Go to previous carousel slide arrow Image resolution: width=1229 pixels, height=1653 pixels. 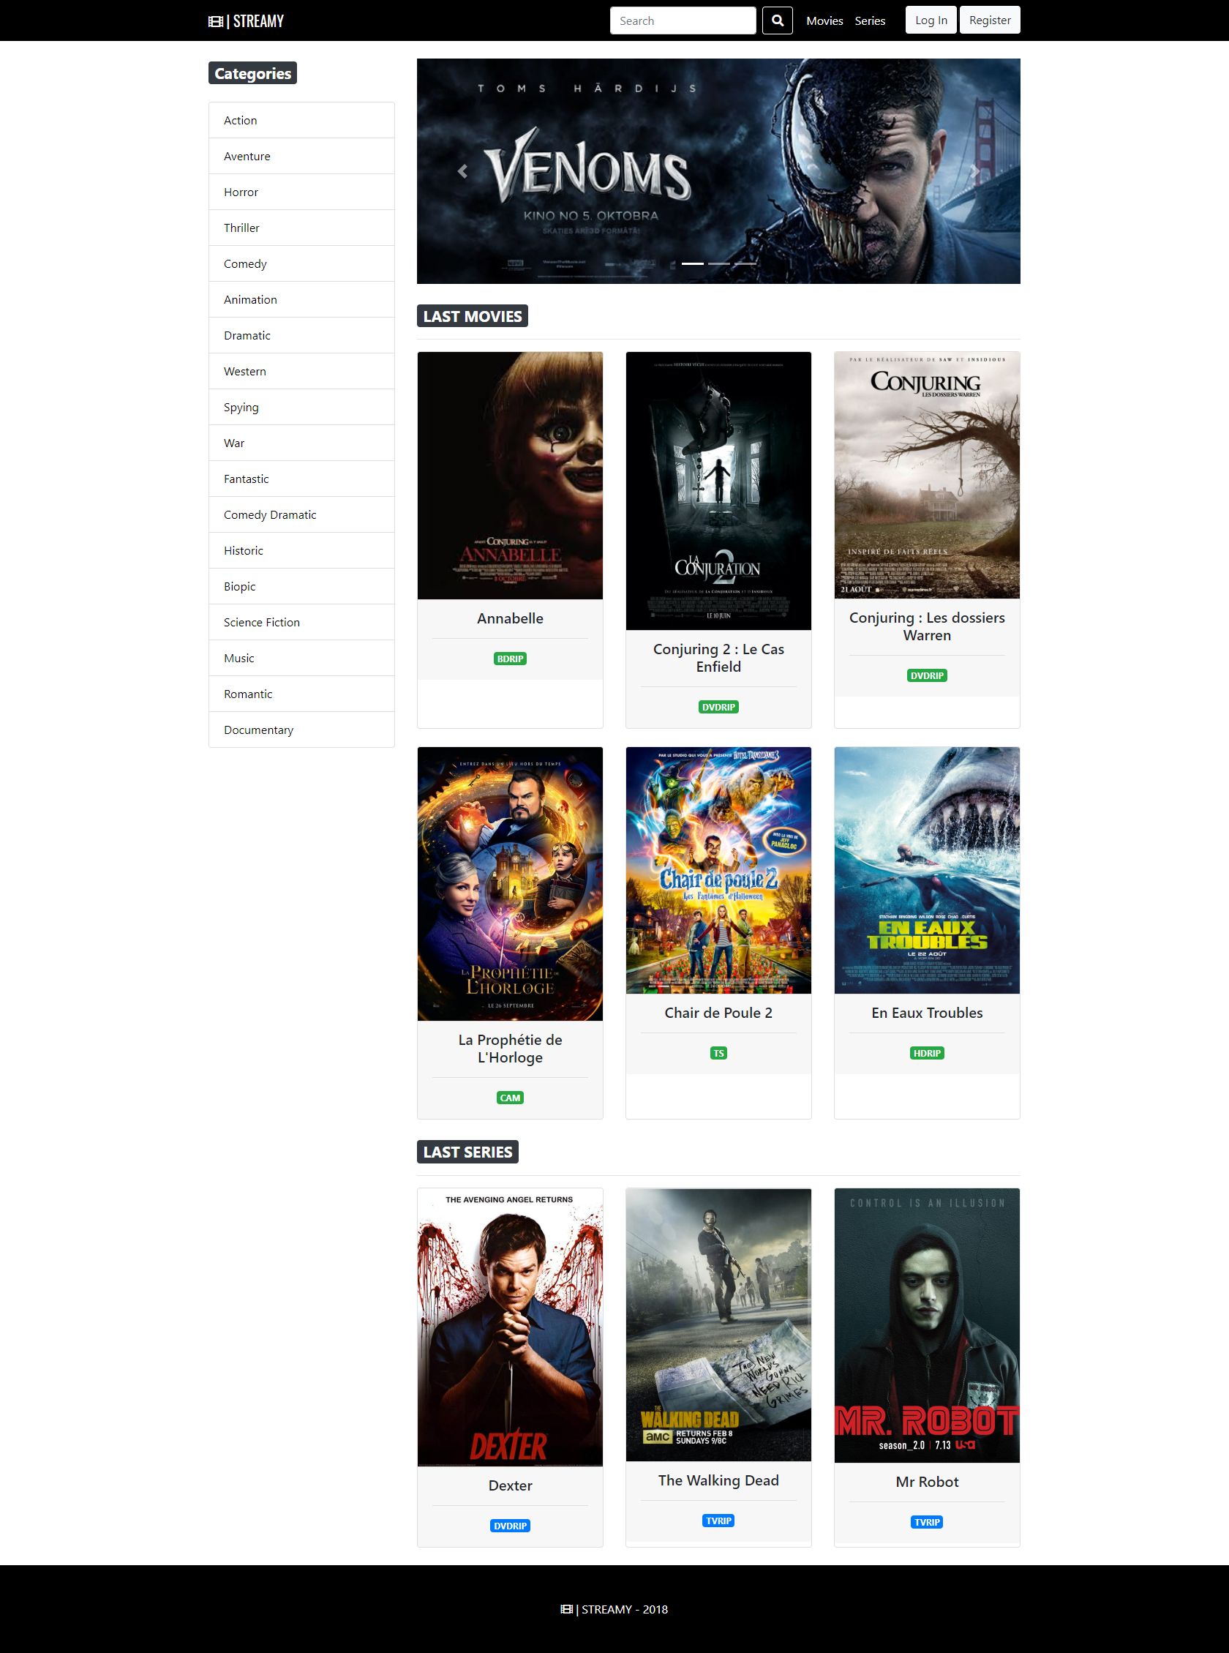click(462, 171)
